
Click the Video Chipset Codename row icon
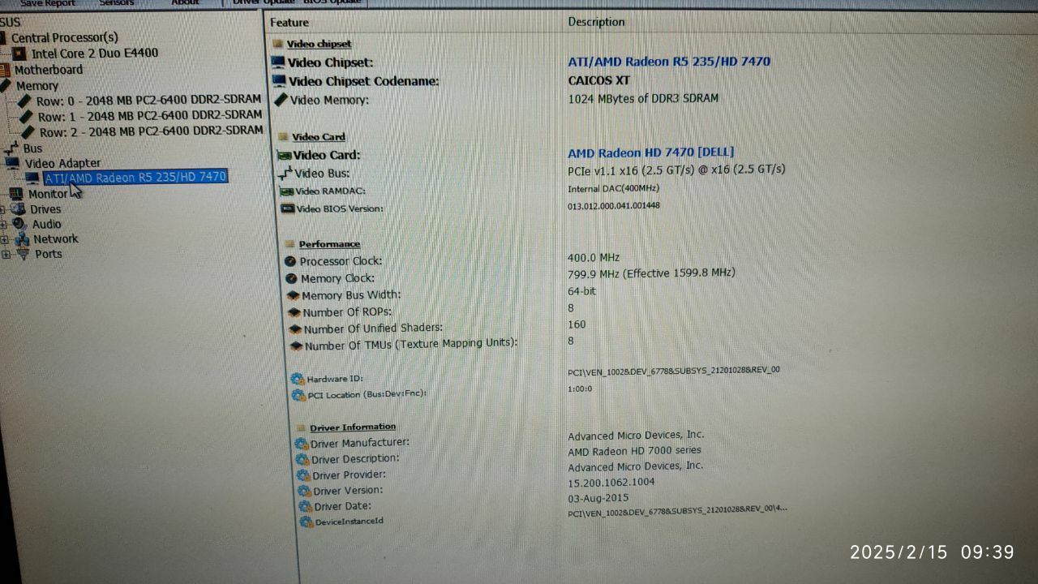point(280,80)
